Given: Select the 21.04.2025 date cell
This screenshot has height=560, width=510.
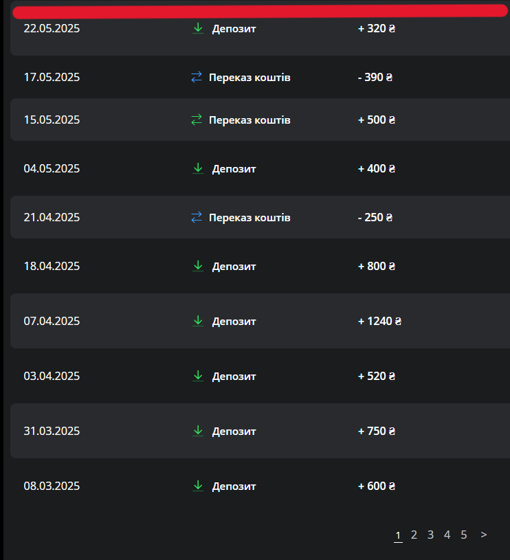Looking at the screenshot, I should [52, 218].
